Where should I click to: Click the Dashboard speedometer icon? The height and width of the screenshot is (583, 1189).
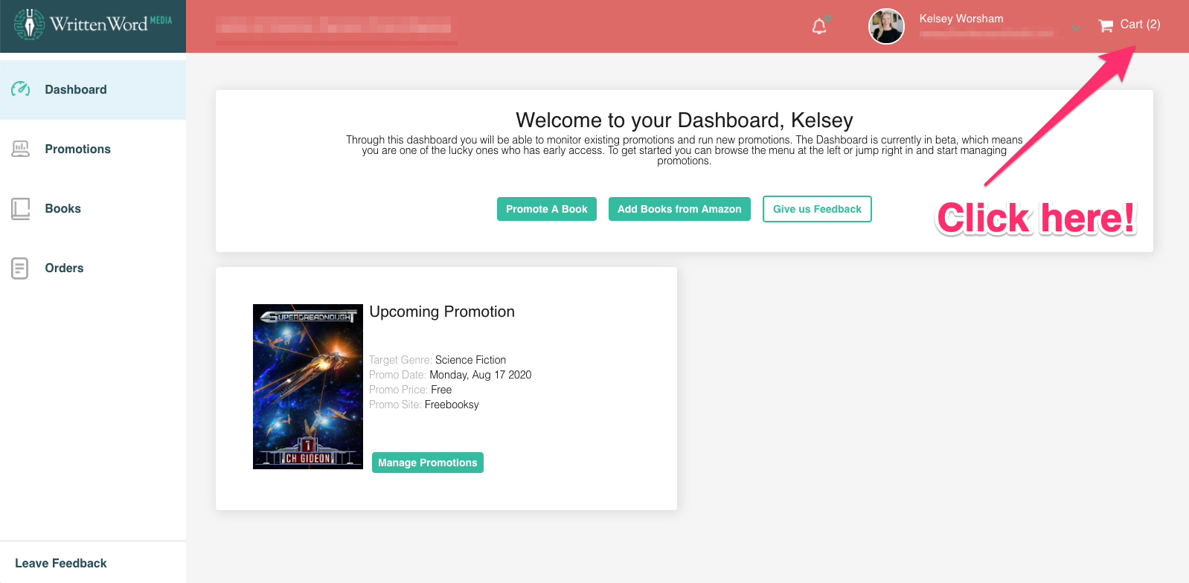pos(21,89)
